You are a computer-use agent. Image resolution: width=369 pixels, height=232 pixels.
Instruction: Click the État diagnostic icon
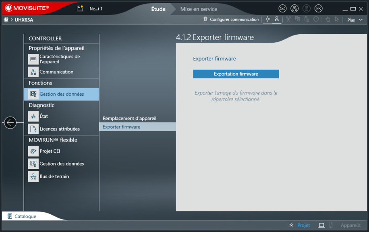point(33,116)
